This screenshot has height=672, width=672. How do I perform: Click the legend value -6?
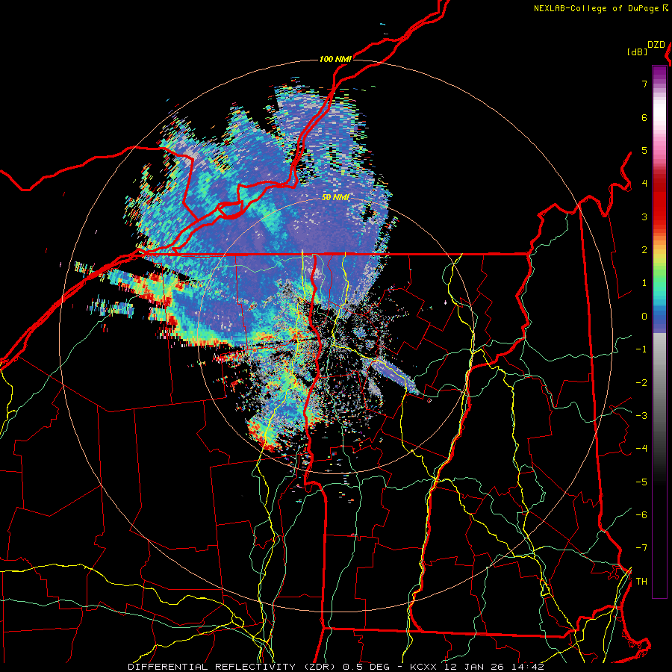(641, 515)
